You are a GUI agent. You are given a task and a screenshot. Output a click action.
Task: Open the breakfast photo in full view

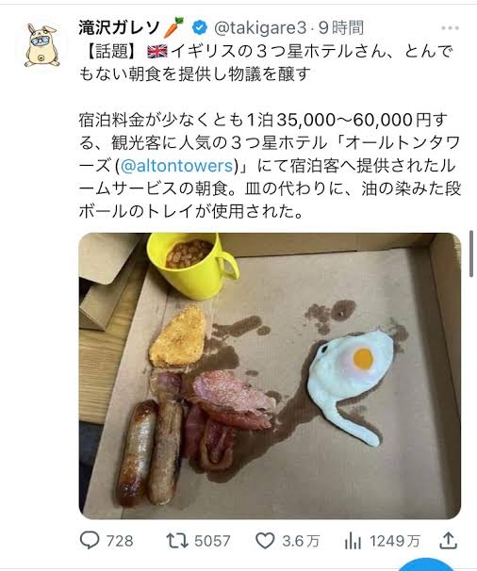point(270,375)
